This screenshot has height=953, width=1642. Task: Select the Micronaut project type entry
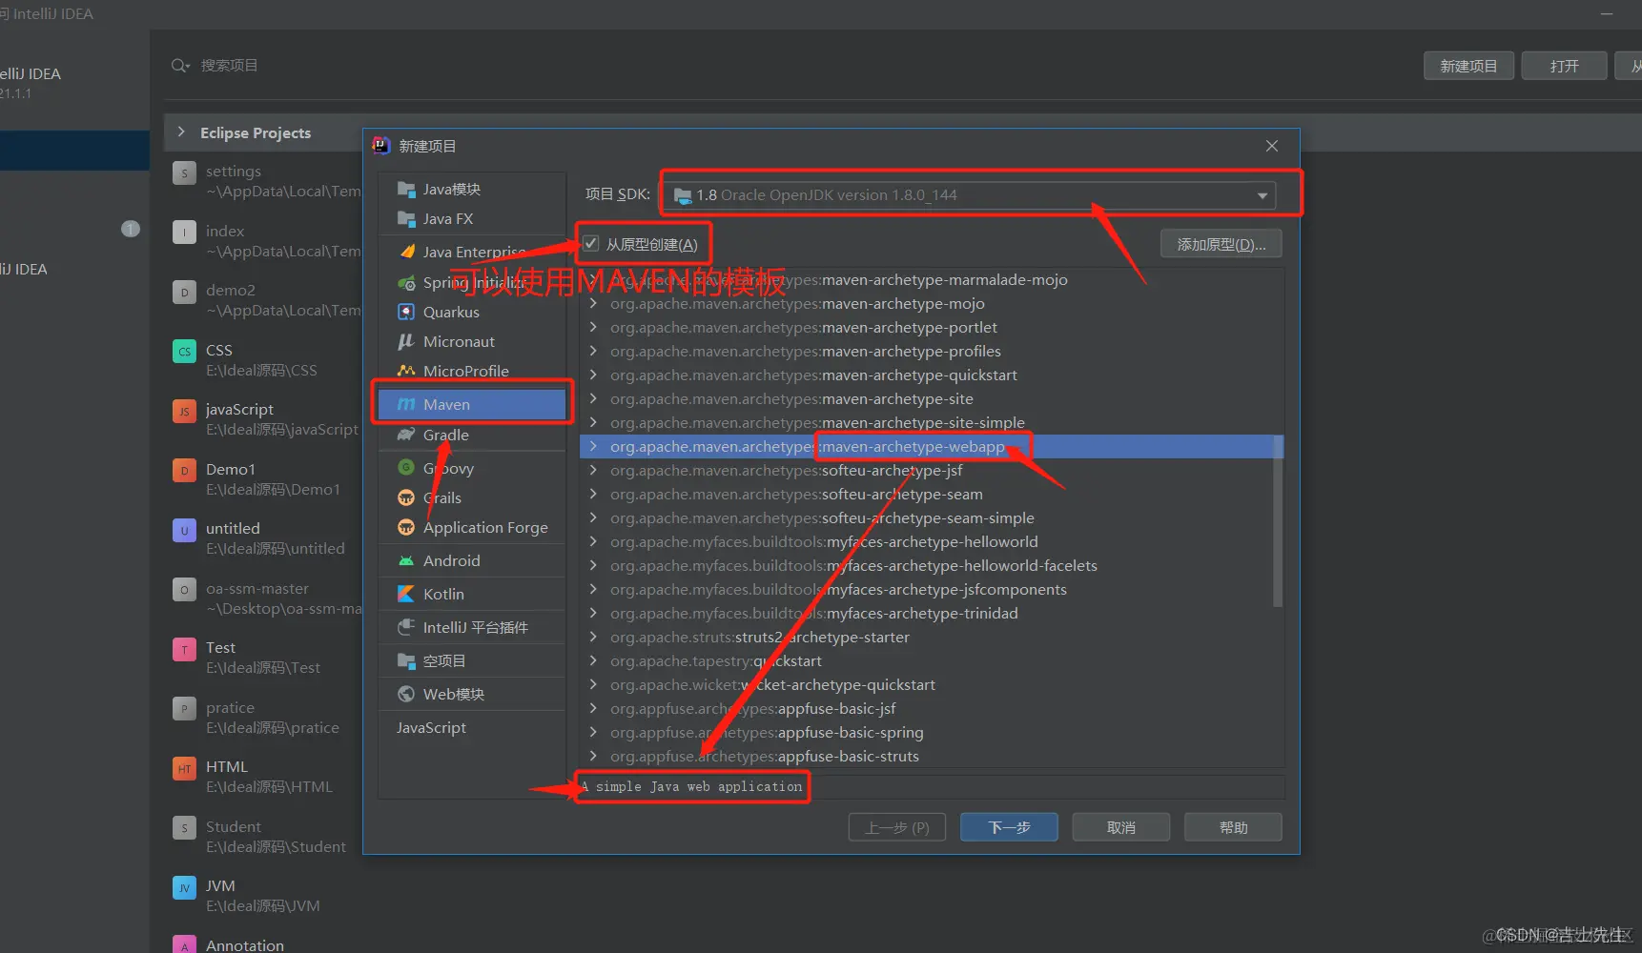point(472,341)
